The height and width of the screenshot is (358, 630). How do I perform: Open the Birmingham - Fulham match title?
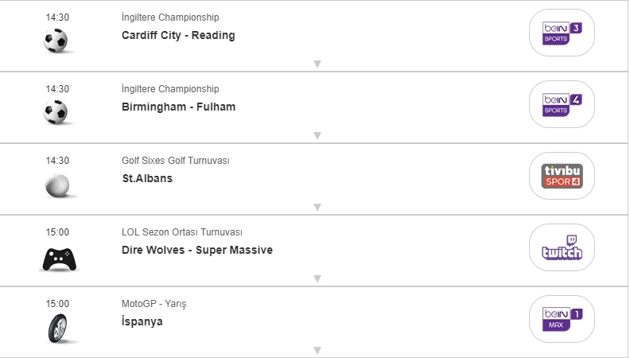(x=178, y=107)
